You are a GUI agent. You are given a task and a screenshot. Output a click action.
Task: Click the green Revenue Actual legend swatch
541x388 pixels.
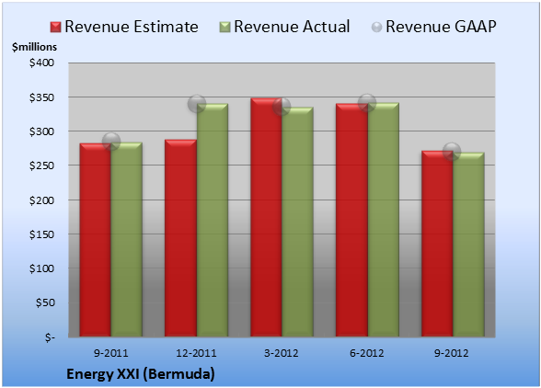[224, 28]
